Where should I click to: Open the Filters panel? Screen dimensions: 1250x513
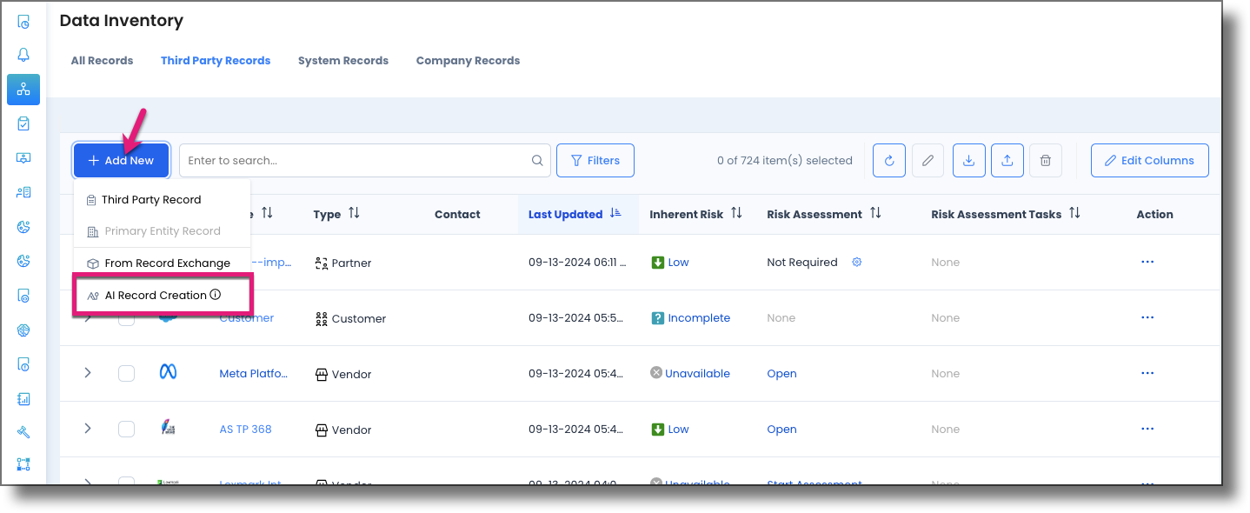[x=595, y=160]
